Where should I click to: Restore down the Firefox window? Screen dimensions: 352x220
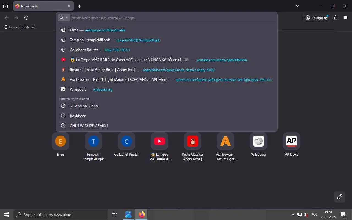(333, 6)
